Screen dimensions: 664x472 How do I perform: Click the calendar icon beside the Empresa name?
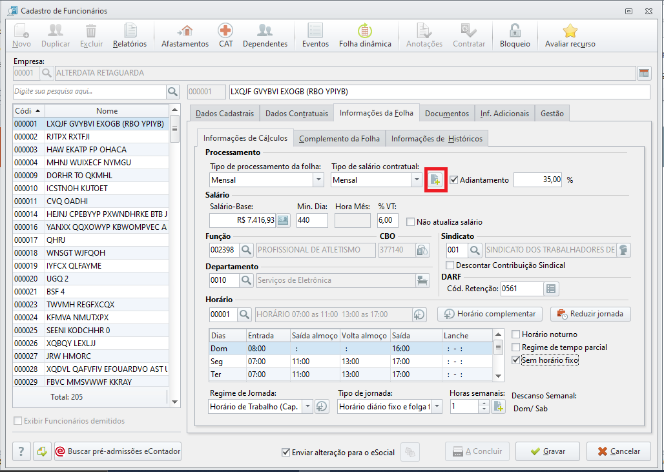pos(644,73)
